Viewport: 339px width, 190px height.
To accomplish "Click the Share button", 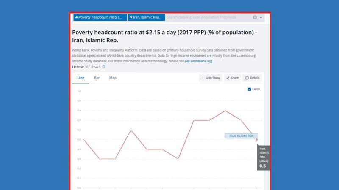I will 232,78.
